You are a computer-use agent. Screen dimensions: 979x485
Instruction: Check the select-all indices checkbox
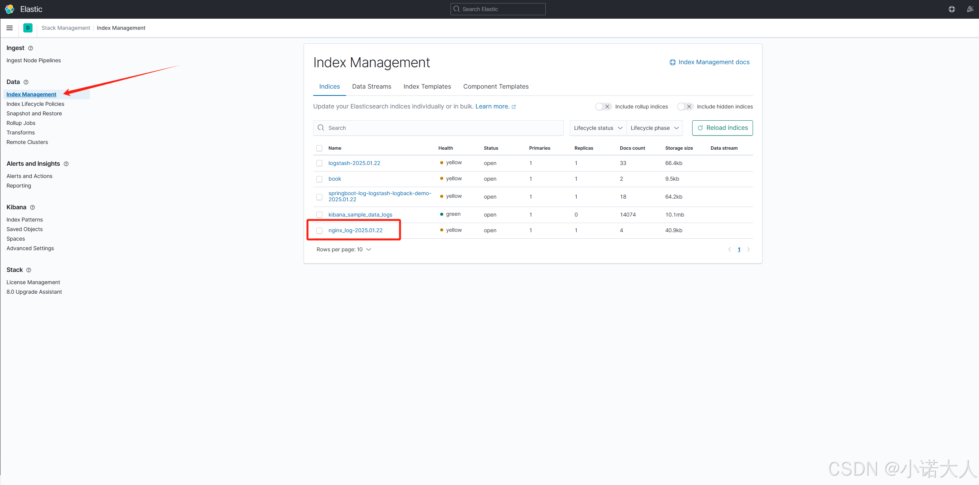tap(319, 148)
